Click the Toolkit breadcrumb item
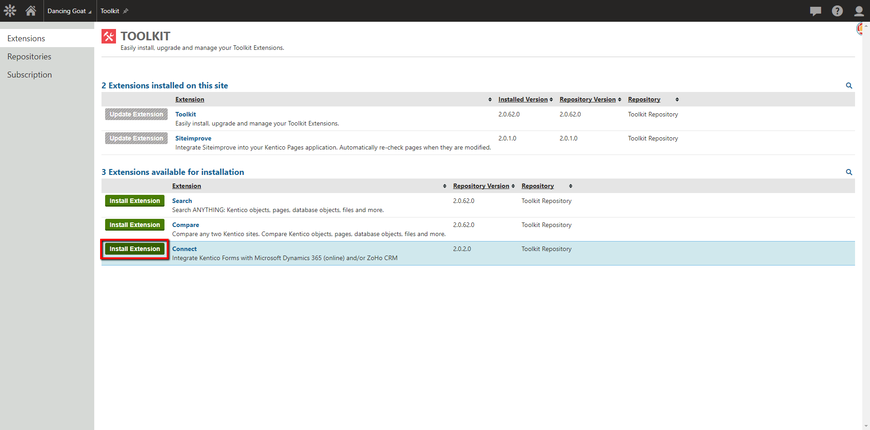This screenshot has height=430, width=870. (110, 11)
